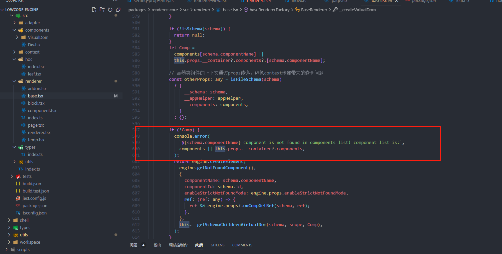
Task: Click src in the breadcrumb path
Action: tap(186, 10)
